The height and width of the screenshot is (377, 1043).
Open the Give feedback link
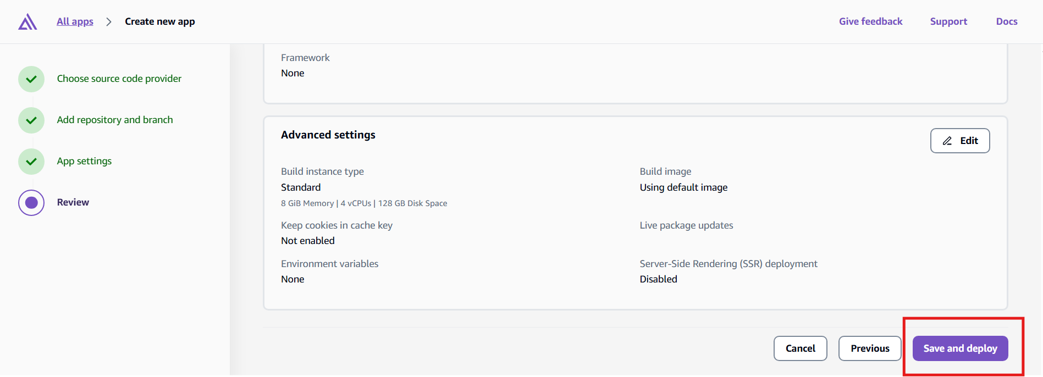tap(870, 21)
